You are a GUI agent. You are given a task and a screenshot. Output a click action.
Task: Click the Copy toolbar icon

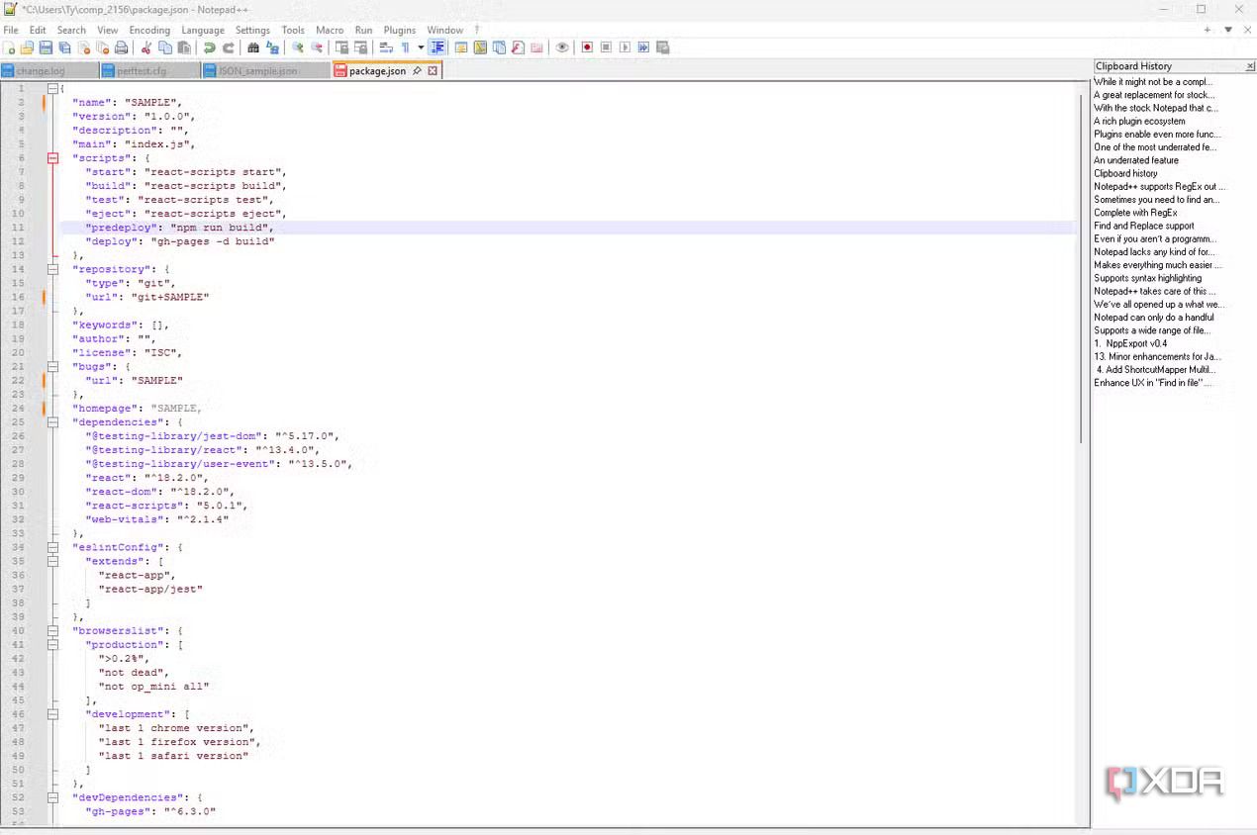[x=165, y=47]
